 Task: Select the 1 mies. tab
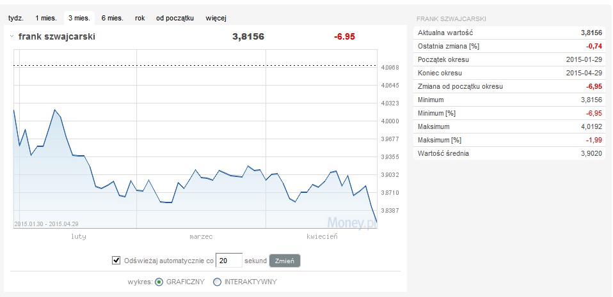(x=46, y=18)
